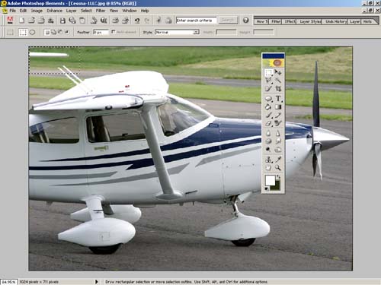Select the Move tool

[x=278, y=73]
